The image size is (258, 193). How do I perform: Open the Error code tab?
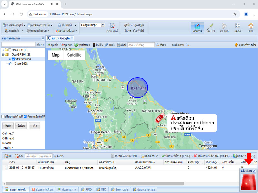[x=120, y=189]
